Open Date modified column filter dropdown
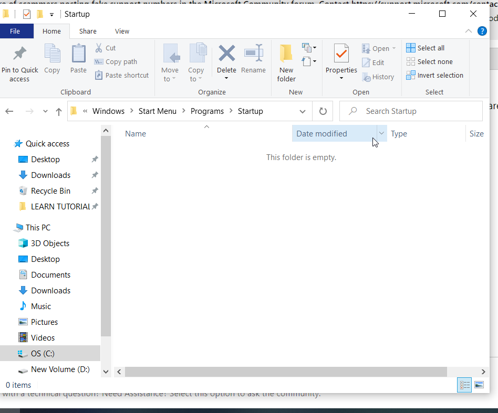The height and width of the screenshot is (413, 498). (x=382, y=133)
